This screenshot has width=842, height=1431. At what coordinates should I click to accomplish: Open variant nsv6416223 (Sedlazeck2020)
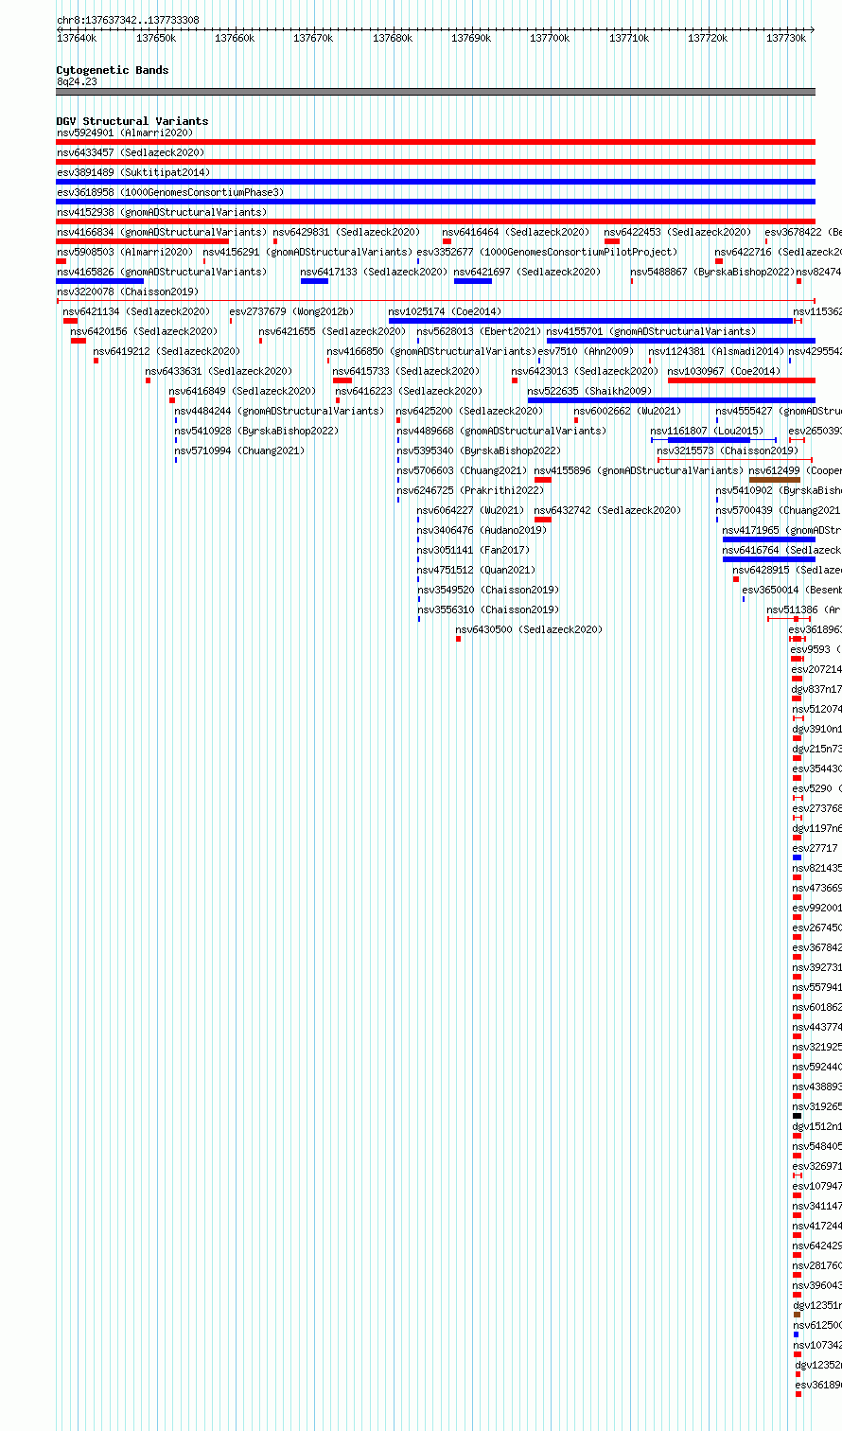tap(409, 391)
